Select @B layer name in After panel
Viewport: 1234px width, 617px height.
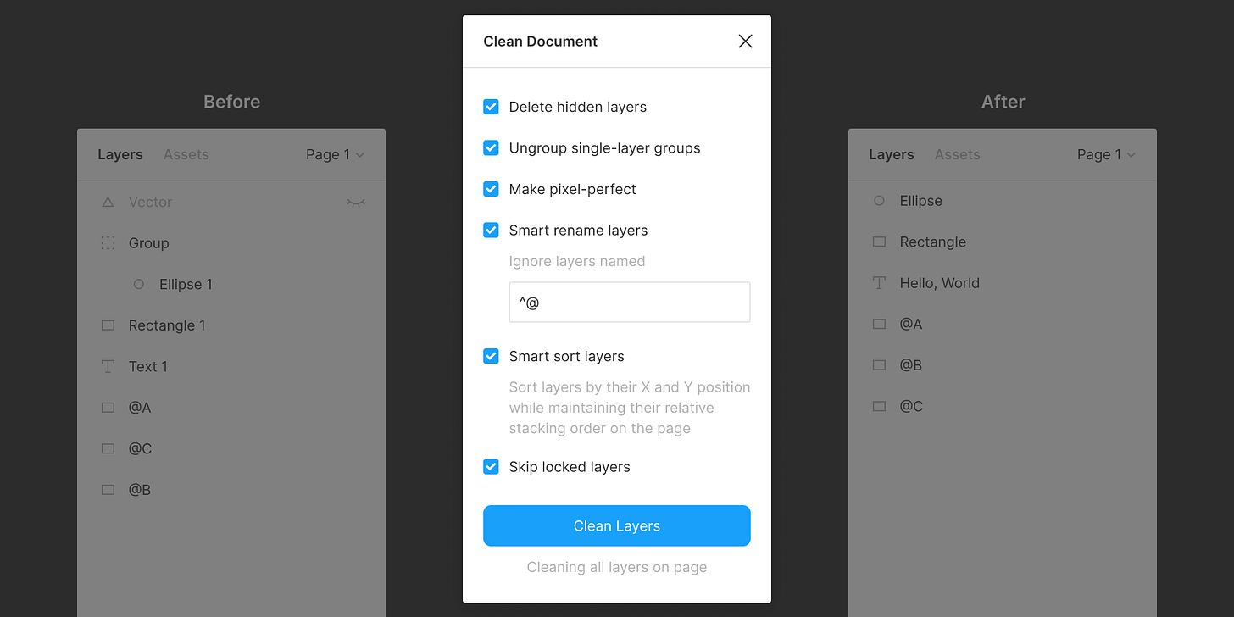pos(911,365)
